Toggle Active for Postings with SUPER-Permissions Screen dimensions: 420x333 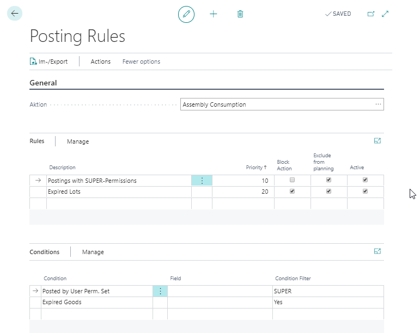365,180
